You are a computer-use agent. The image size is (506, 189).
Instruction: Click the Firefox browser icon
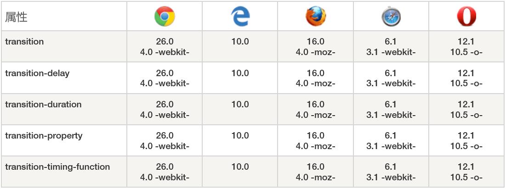316,17
